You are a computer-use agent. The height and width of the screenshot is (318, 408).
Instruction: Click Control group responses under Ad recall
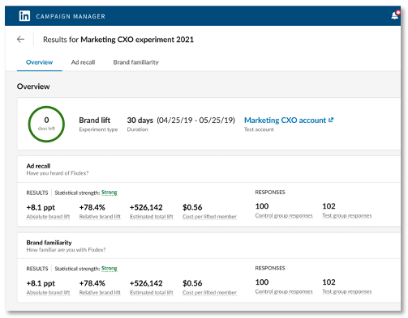(x=284, y=216)
